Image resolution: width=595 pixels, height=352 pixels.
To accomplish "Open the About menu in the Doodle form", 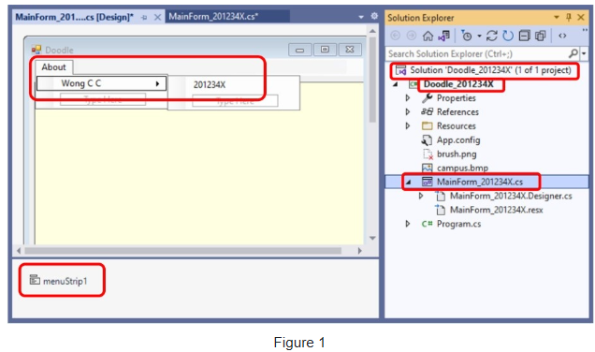I will pyautogui.click(x=53, y=67).
